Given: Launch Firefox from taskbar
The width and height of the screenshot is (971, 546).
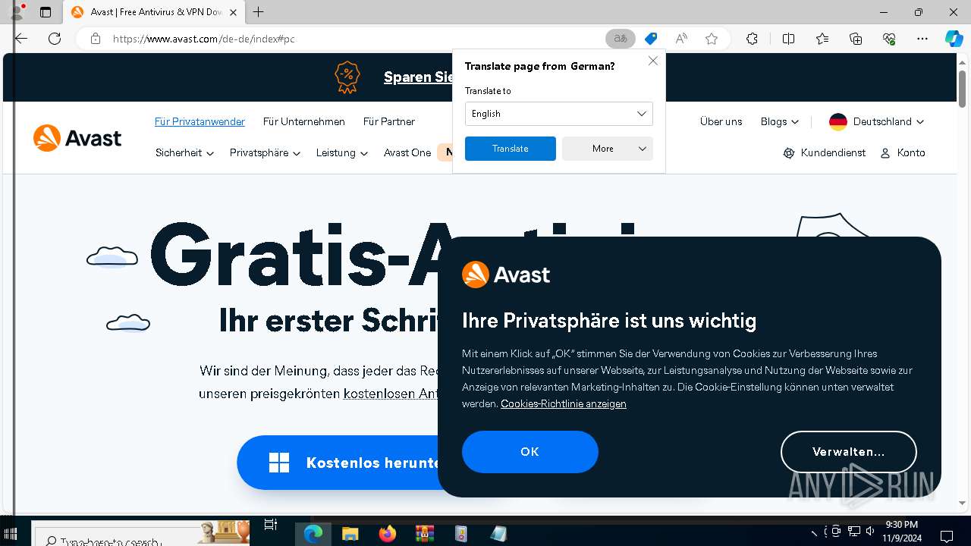Looking at the screenshot, I should coord(388,534).
